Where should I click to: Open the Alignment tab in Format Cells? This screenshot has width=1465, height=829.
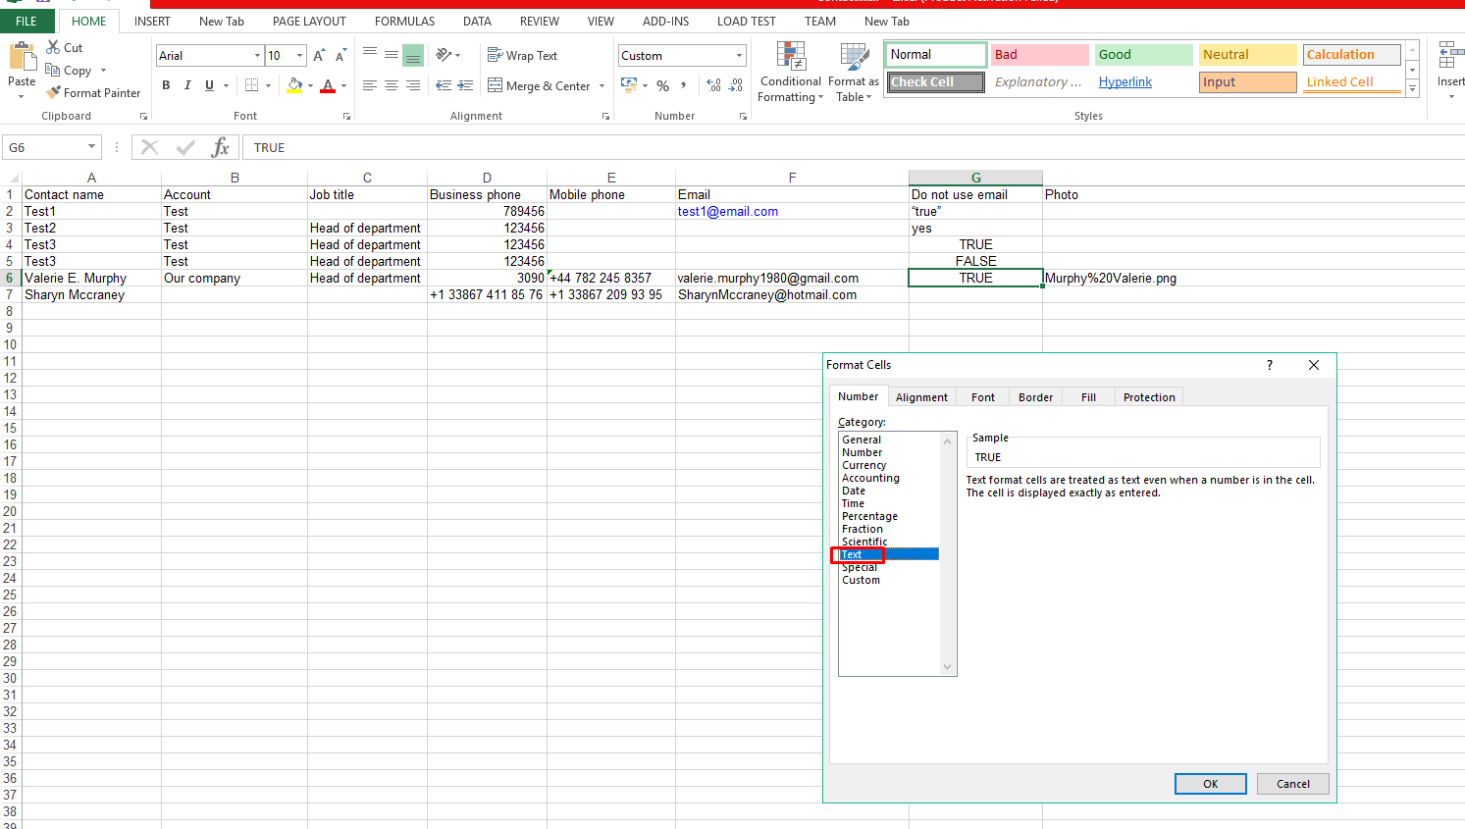(x=921, y=397)
